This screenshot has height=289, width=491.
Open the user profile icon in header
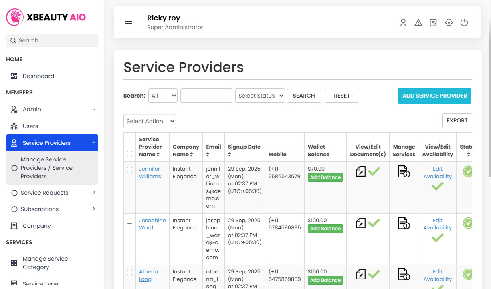(x=403, y=23)
